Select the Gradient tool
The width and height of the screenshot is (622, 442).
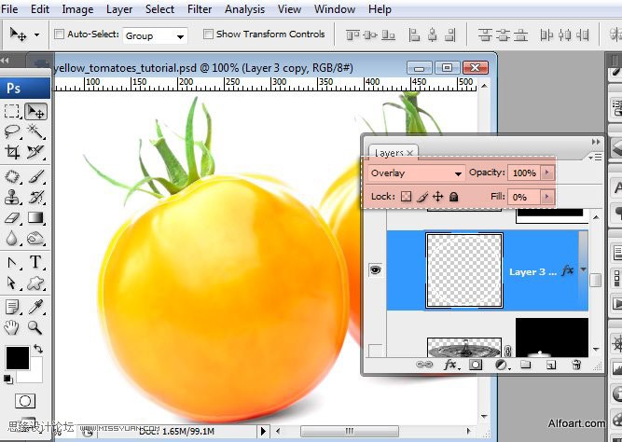coord(35,217)
